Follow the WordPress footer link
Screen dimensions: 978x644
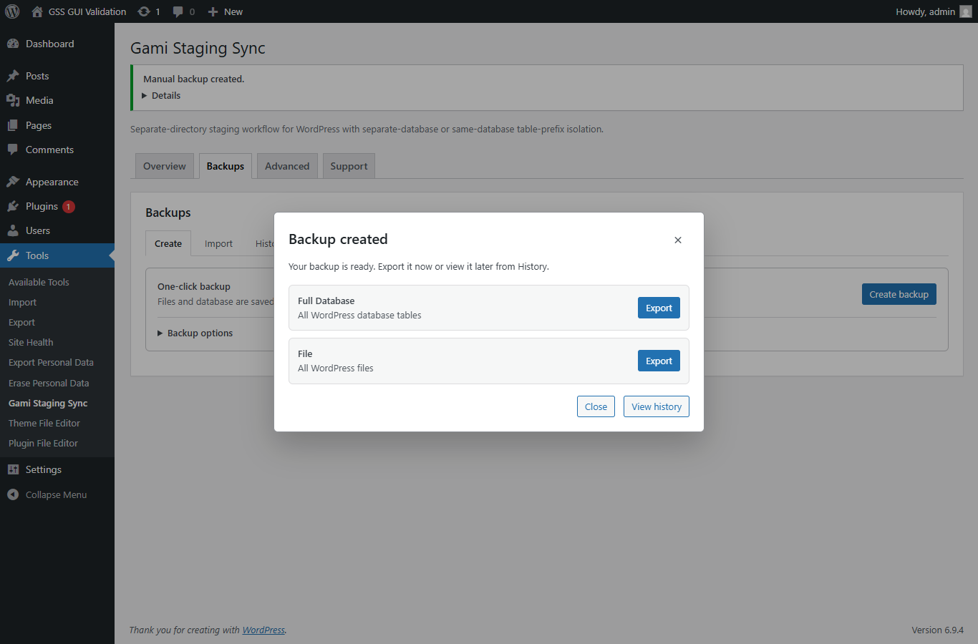pyautogui.click(x=263, y=630)
